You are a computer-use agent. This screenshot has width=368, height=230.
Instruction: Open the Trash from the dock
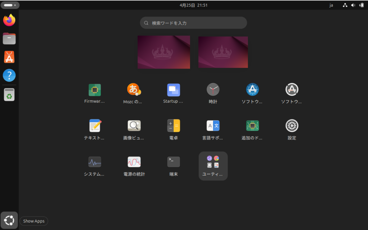click(x=9, y=95)
